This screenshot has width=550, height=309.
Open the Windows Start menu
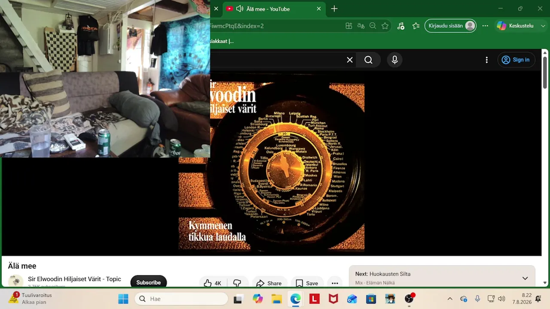click(x=123, y=299)
